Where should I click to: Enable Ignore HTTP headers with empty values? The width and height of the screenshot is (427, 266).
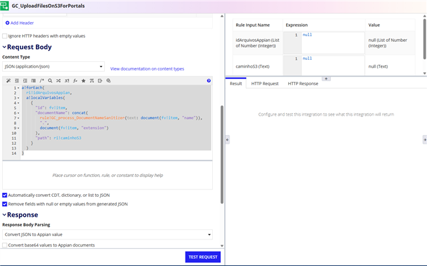point(5,36)
